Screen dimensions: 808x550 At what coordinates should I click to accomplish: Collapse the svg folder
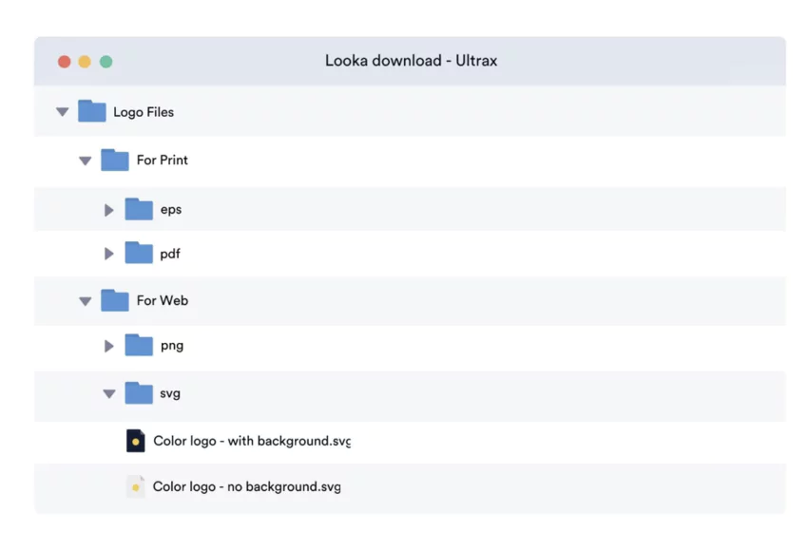(108, 392)
